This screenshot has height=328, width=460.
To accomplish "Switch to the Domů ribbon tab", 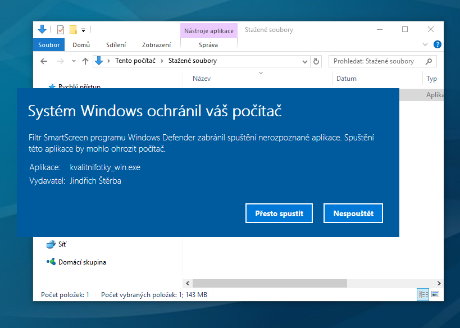I will (81, 45).
